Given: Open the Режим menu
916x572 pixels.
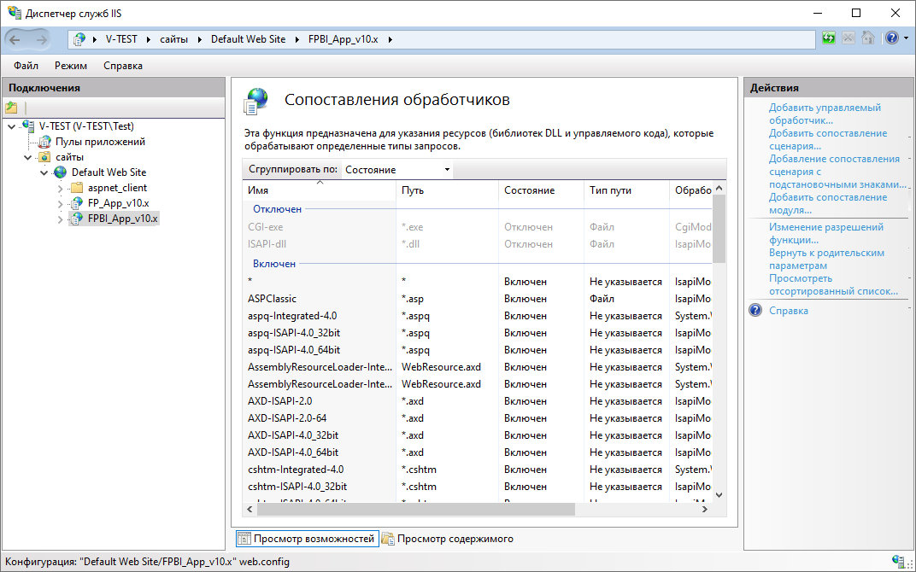Looking at the screenshot, I should (71, 66).
